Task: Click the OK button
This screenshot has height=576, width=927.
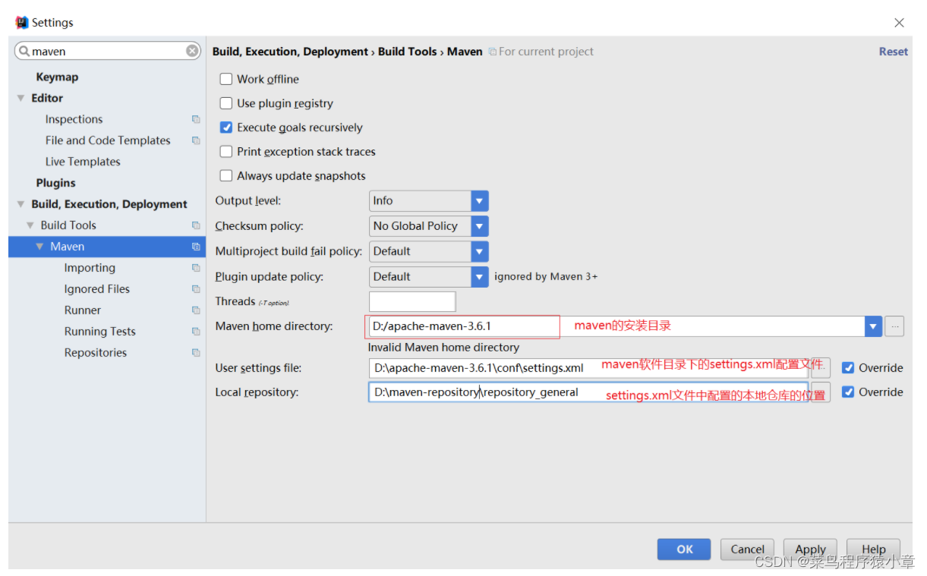Action: [684, 549]
